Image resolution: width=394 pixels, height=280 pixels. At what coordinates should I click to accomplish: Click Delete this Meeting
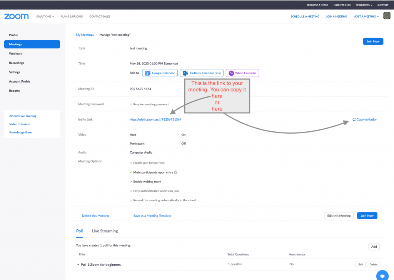coord(95,215)
